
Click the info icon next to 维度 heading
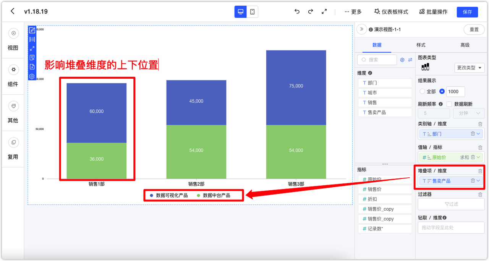(370, 73)
